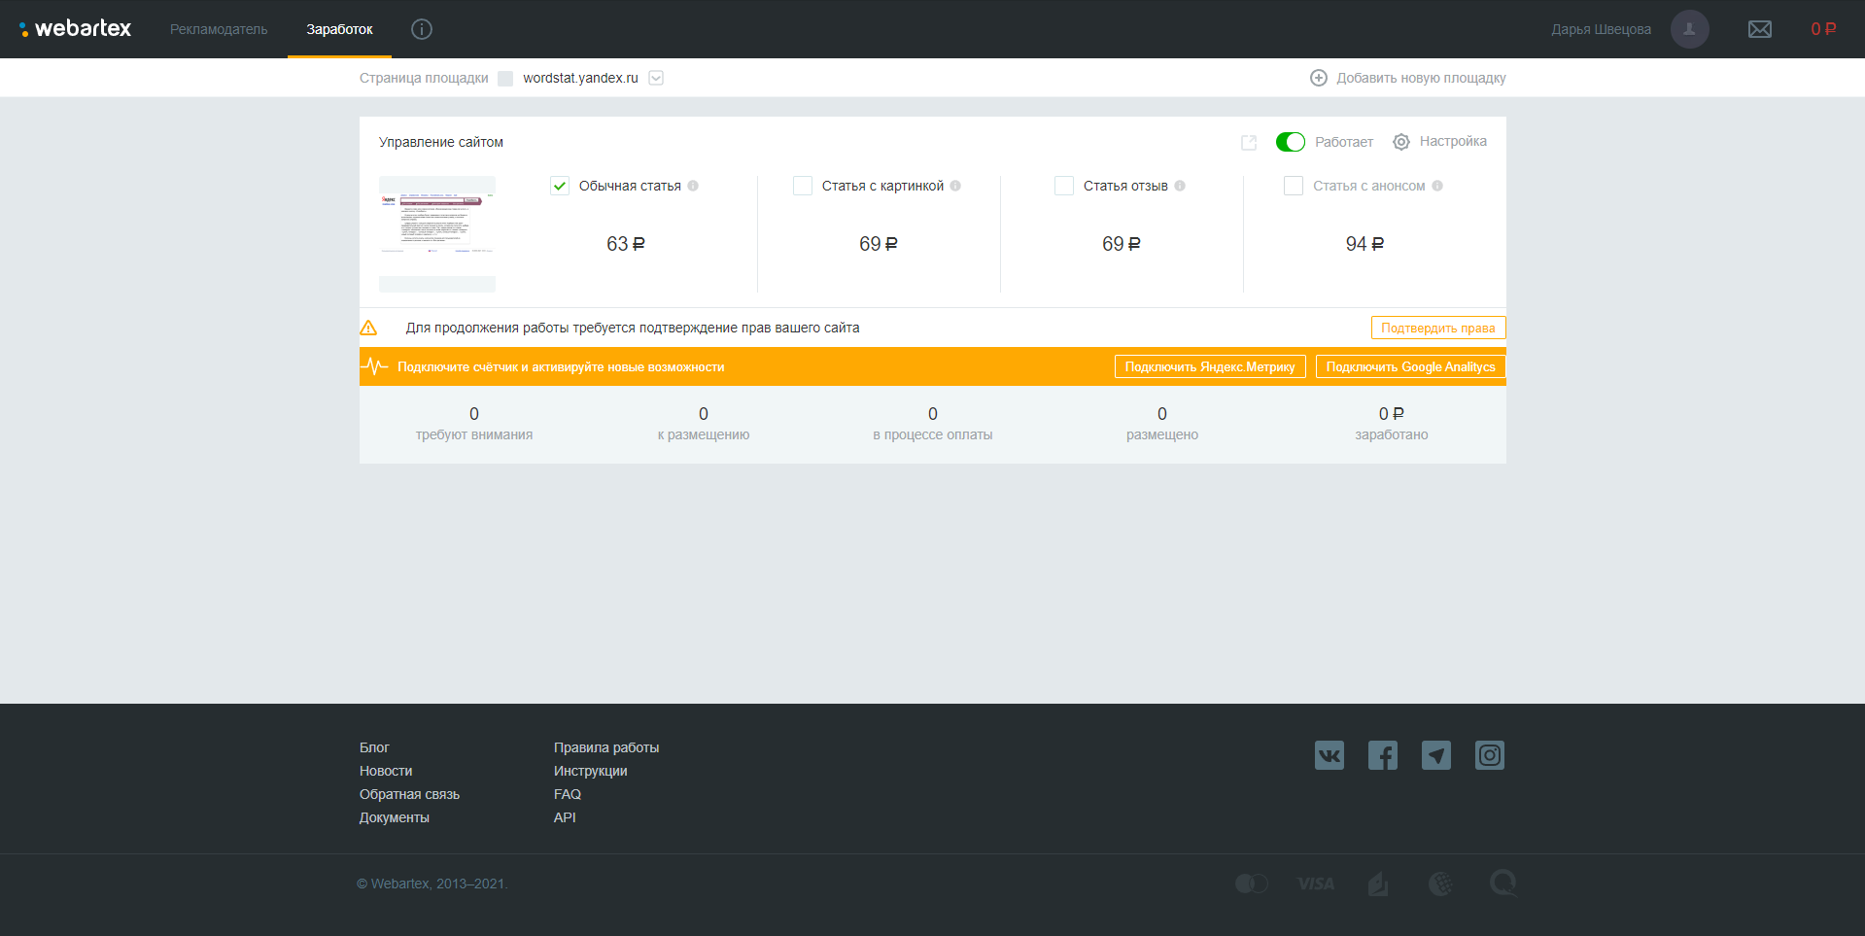Switch off the Работает site toggle
The image size is (1865, 936).
click(x=1291, y=142)
